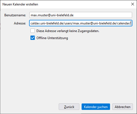Uncheck the Offline-Unterstützung checkbox
The image size is (137, 114).
click(33, 38)
